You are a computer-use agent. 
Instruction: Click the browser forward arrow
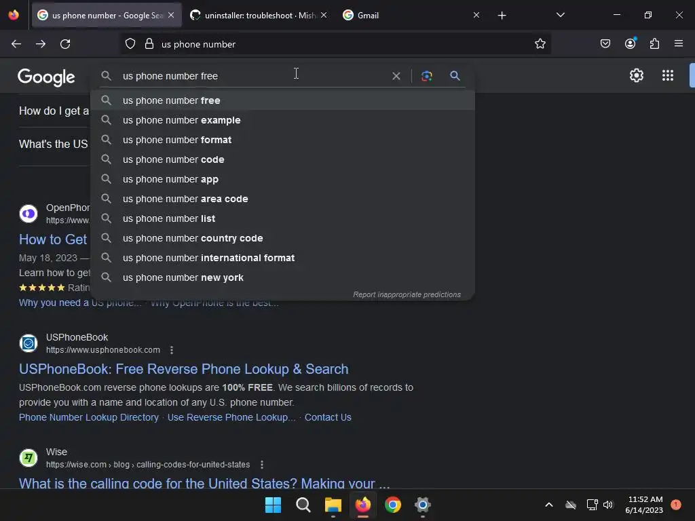point(41,44)
